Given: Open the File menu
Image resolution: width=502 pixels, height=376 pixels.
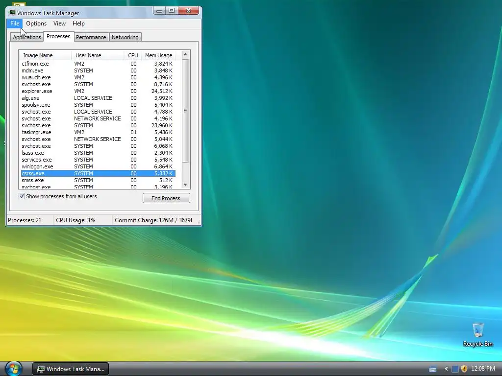Looking at the screenshot, I should click(15, 23).
